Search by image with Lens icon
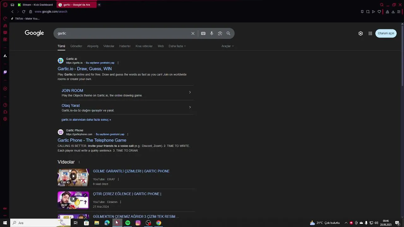The height and width of the screenshot is (227, 404). pyautogui.click(x=220, y=33)
